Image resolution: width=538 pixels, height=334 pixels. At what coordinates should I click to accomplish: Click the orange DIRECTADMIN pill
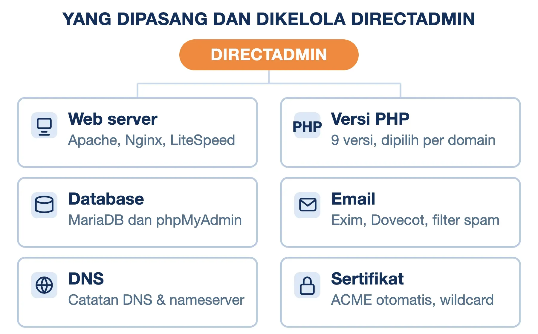pos(269,55)
